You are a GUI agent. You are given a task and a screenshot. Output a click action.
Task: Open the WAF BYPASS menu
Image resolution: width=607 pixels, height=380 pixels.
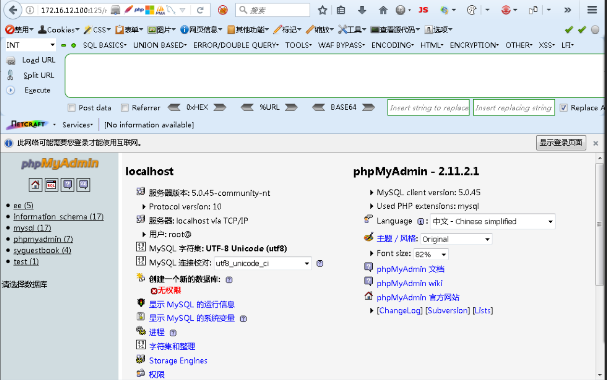click(341, 45)
